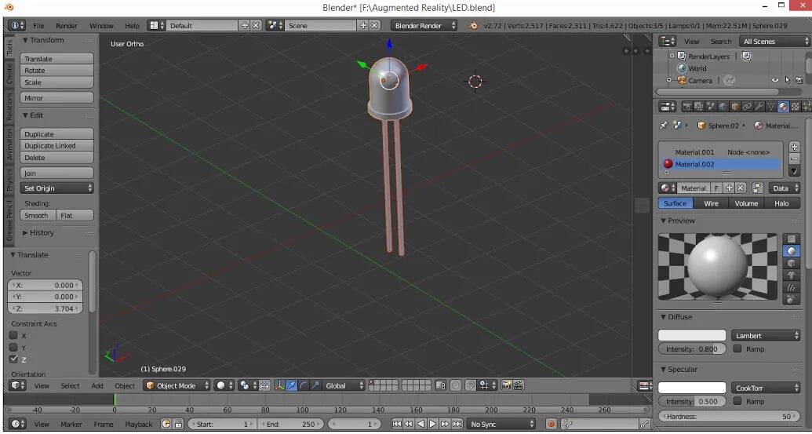Click the diffuse color swatch
812x434 pixels.
692,335
